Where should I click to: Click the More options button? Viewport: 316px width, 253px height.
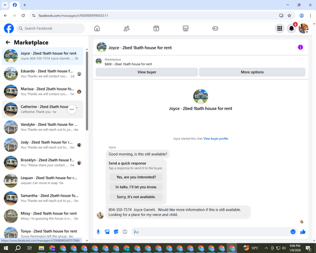(x=252, y=72)
